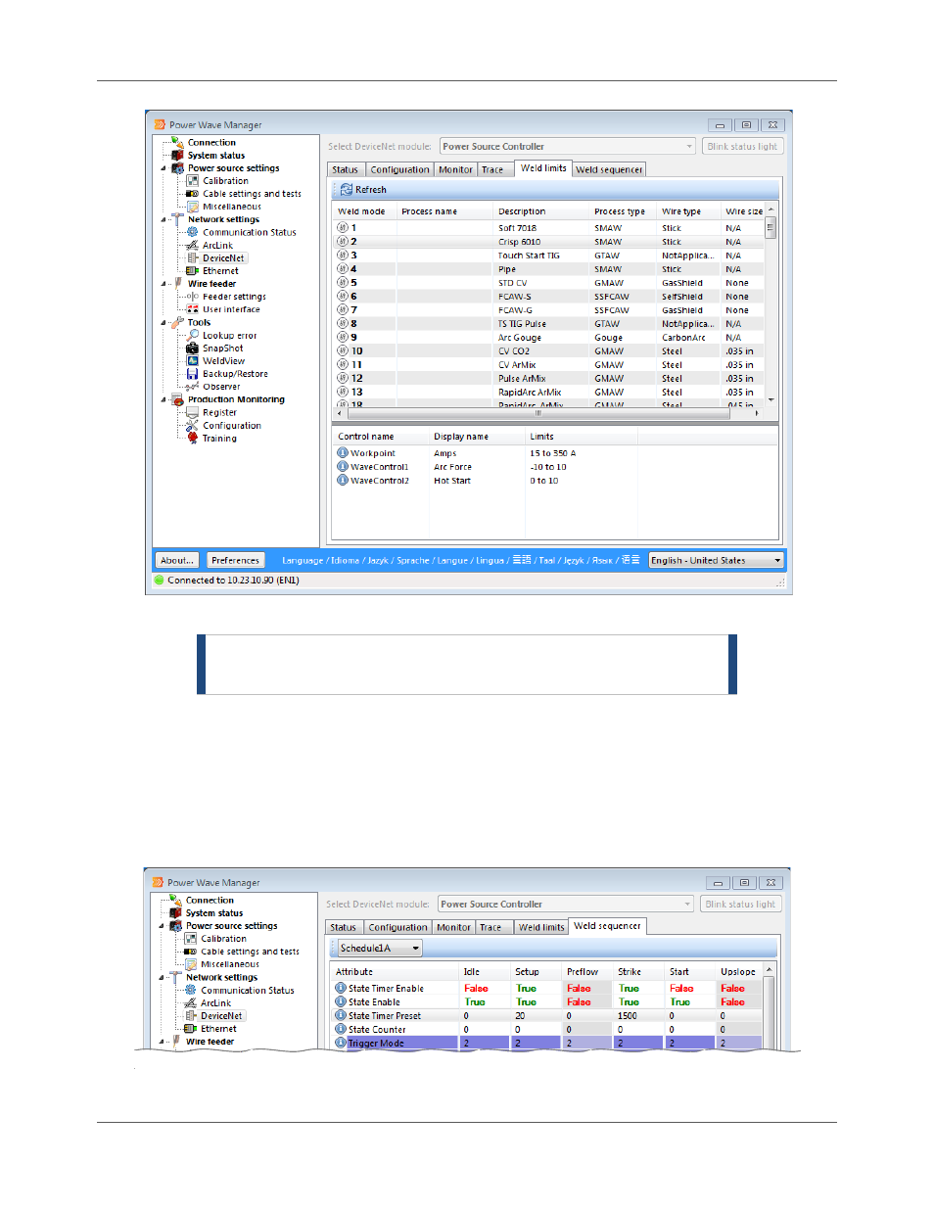Select the User interface icon in the upper tree

pyautogui.click(x=192, y=309)
